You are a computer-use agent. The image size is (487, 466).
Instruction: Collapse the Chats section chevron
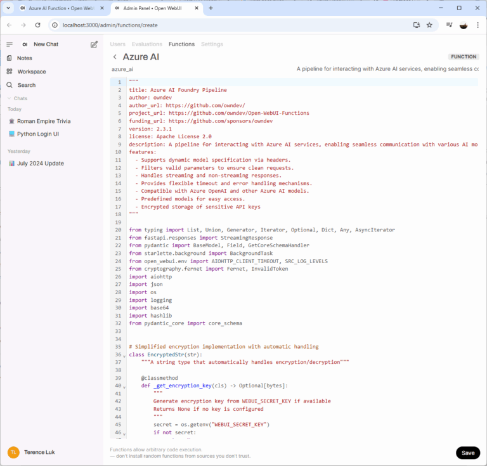click(x=10, y=98)
